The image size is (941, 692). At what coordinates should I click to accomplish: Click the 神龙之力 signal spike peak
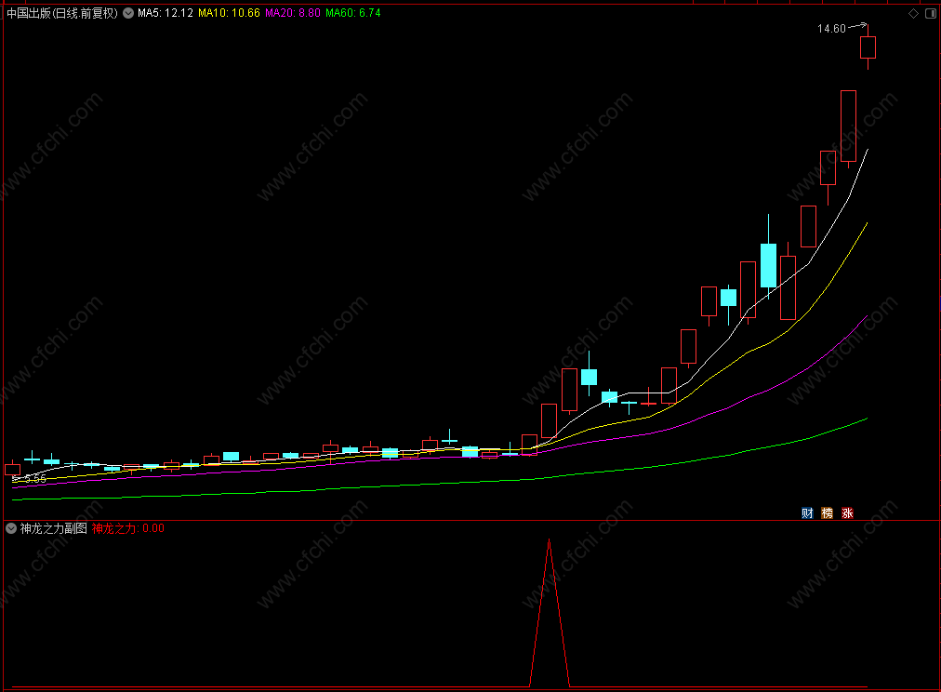tap(550, 540)
